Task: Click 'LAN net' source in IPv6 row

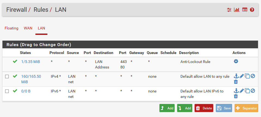Action: [72, 94]
